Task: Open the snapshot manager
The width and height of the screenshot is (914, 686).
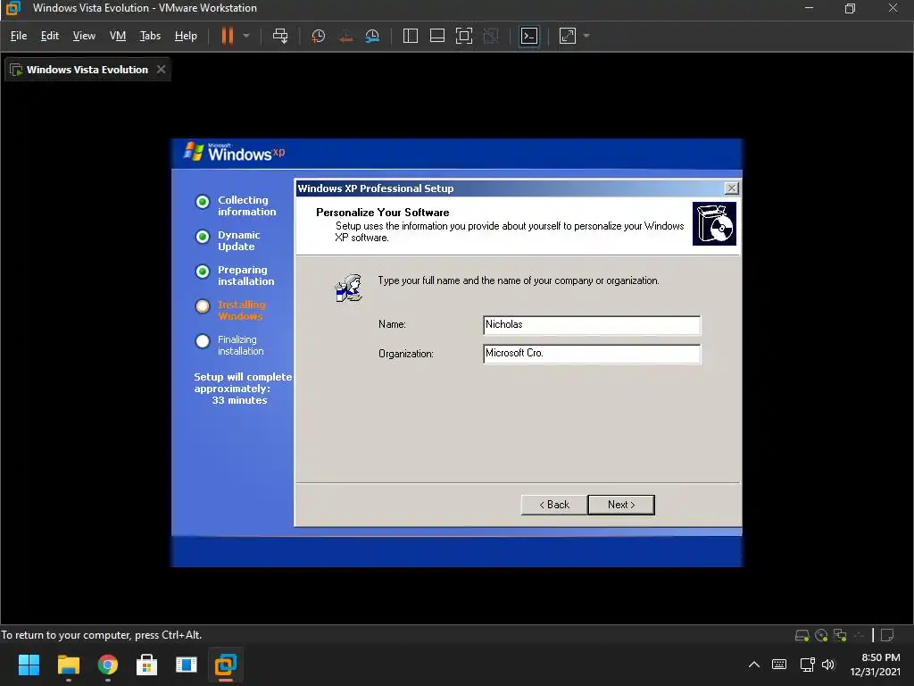Action: [372, 36]
